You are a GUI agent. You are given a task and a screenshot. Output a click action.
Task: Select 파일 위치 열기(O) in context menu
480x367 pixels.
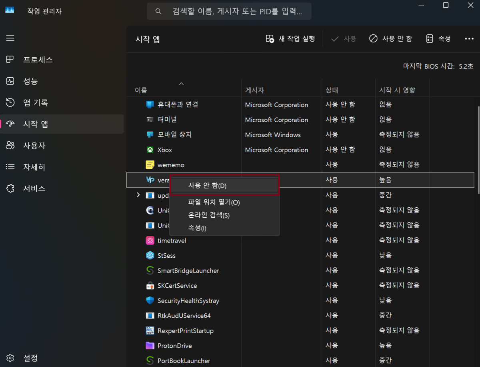tap(224, 203)
